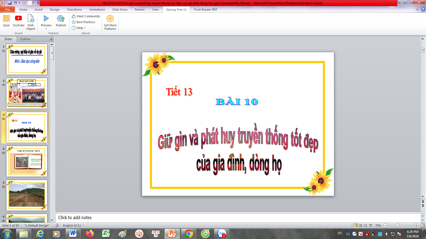The image size is (426, 239).
Task: Fit slide to current window
Action: [422, 225]
